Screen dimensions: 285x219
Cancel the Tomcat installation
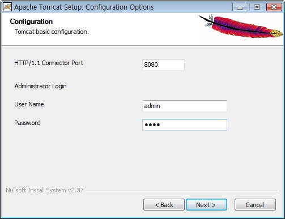pos(255,205)
